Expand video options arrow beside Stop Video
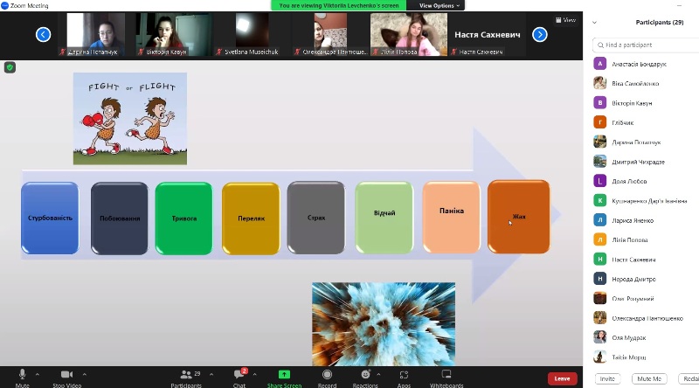 click(84, 374)
